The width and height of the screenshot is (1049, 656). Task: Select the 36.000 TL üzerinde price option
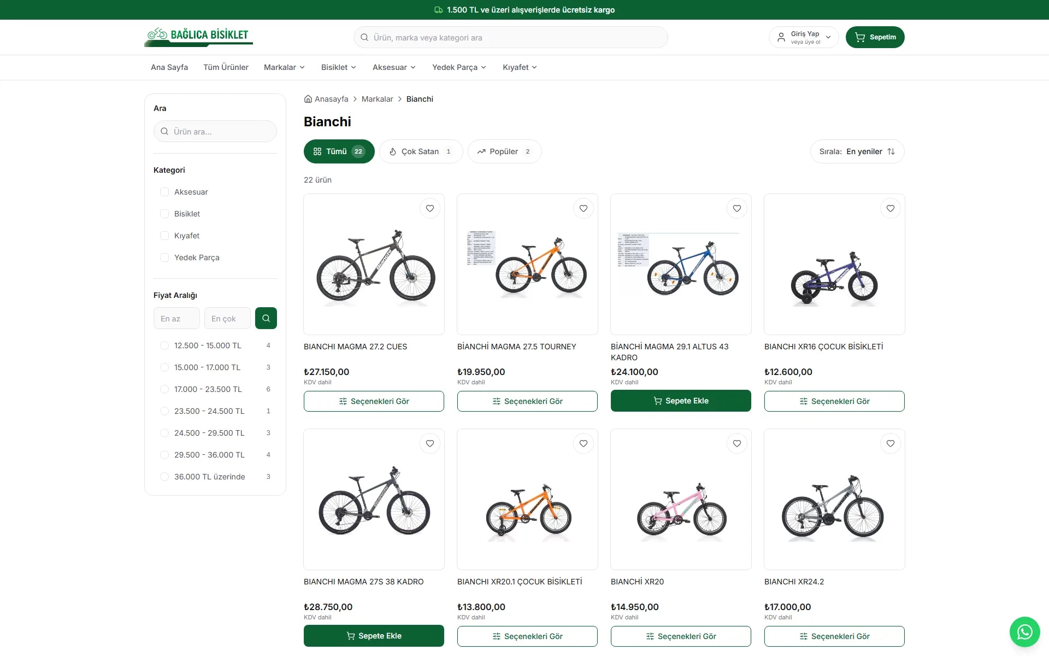[x=164, y=477]
